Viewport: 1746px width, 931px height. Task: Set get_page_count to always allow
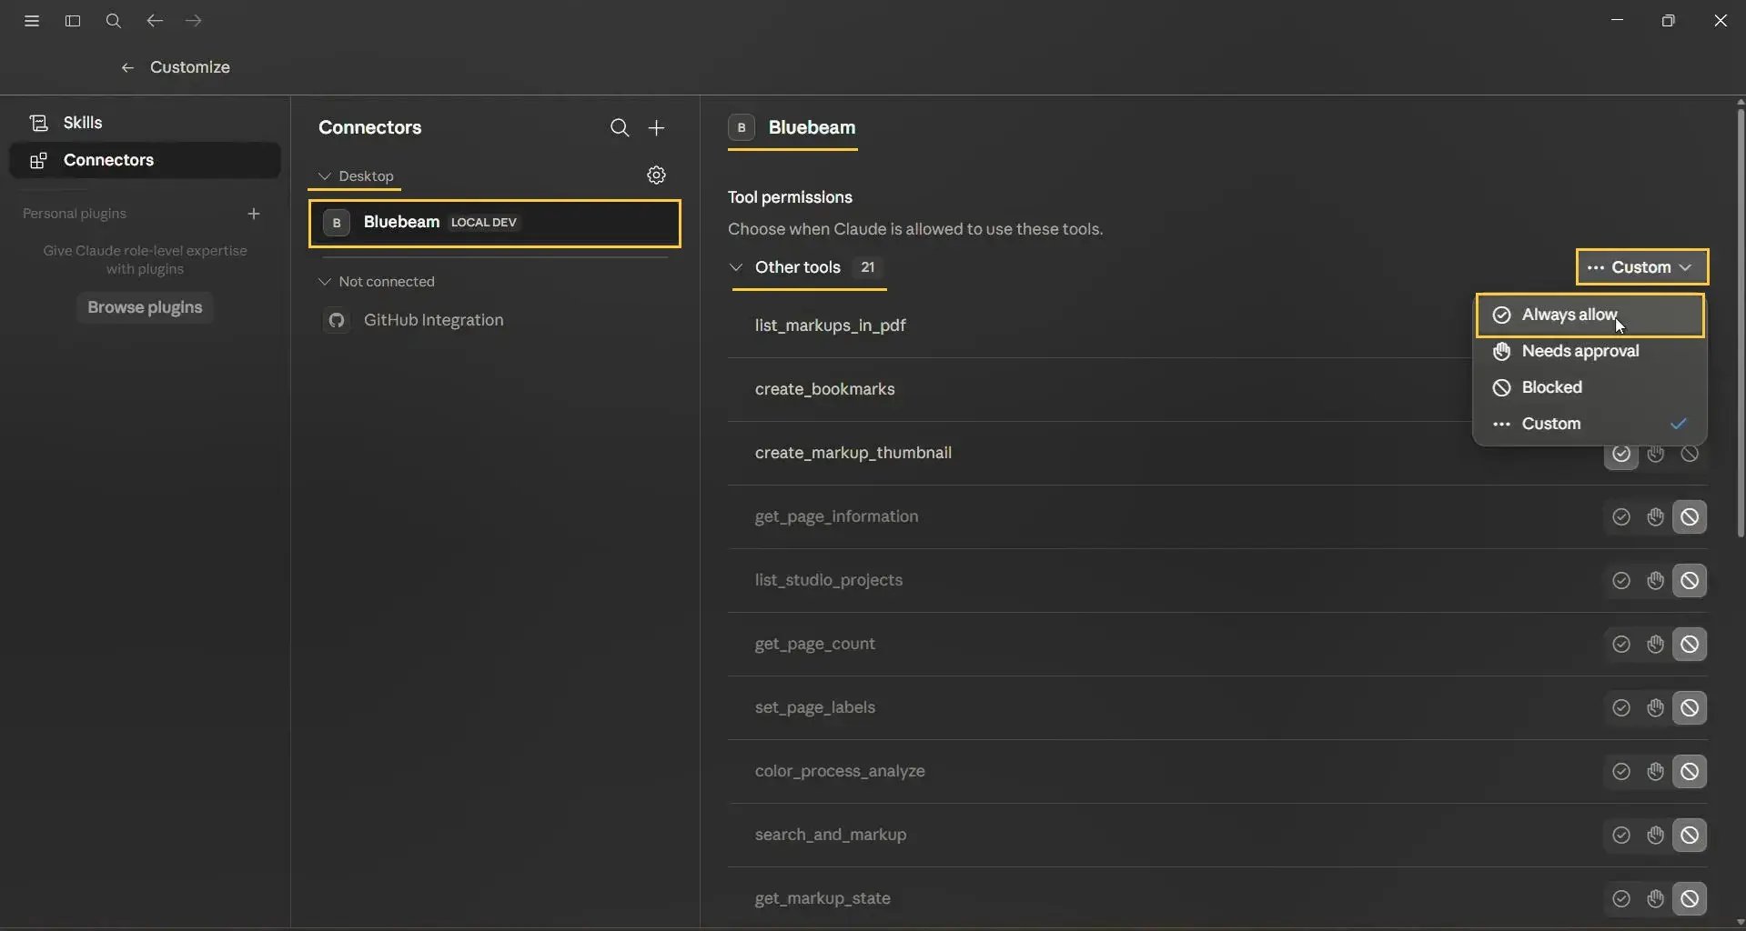click(x=1621, y=645)
